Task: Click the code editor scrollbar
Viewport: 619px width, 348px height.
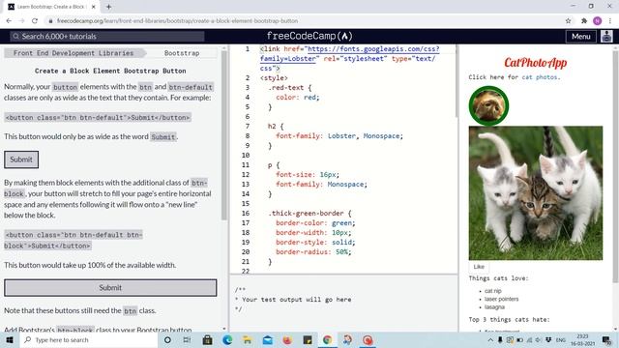Action: 456,81
